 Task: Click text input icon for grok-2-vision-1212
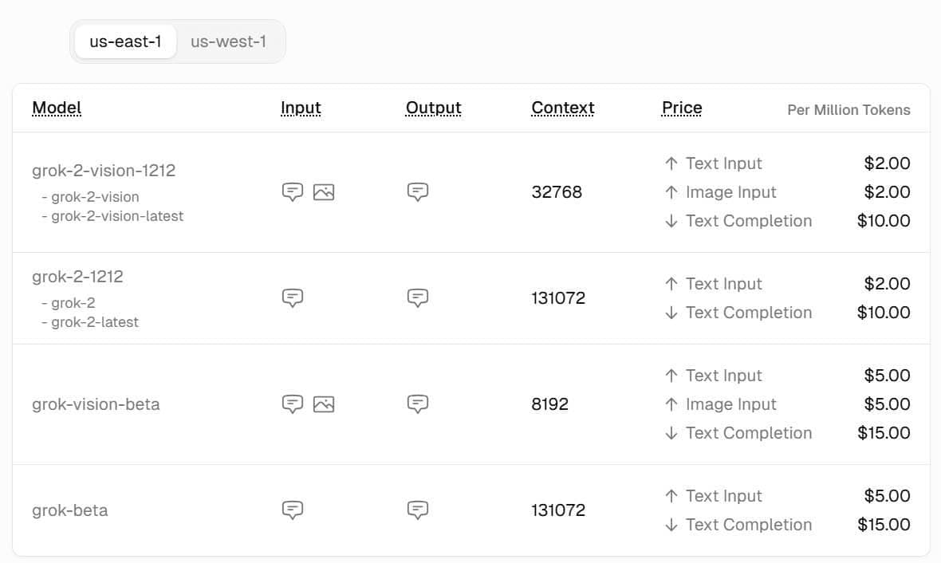(x=293, y=192)
